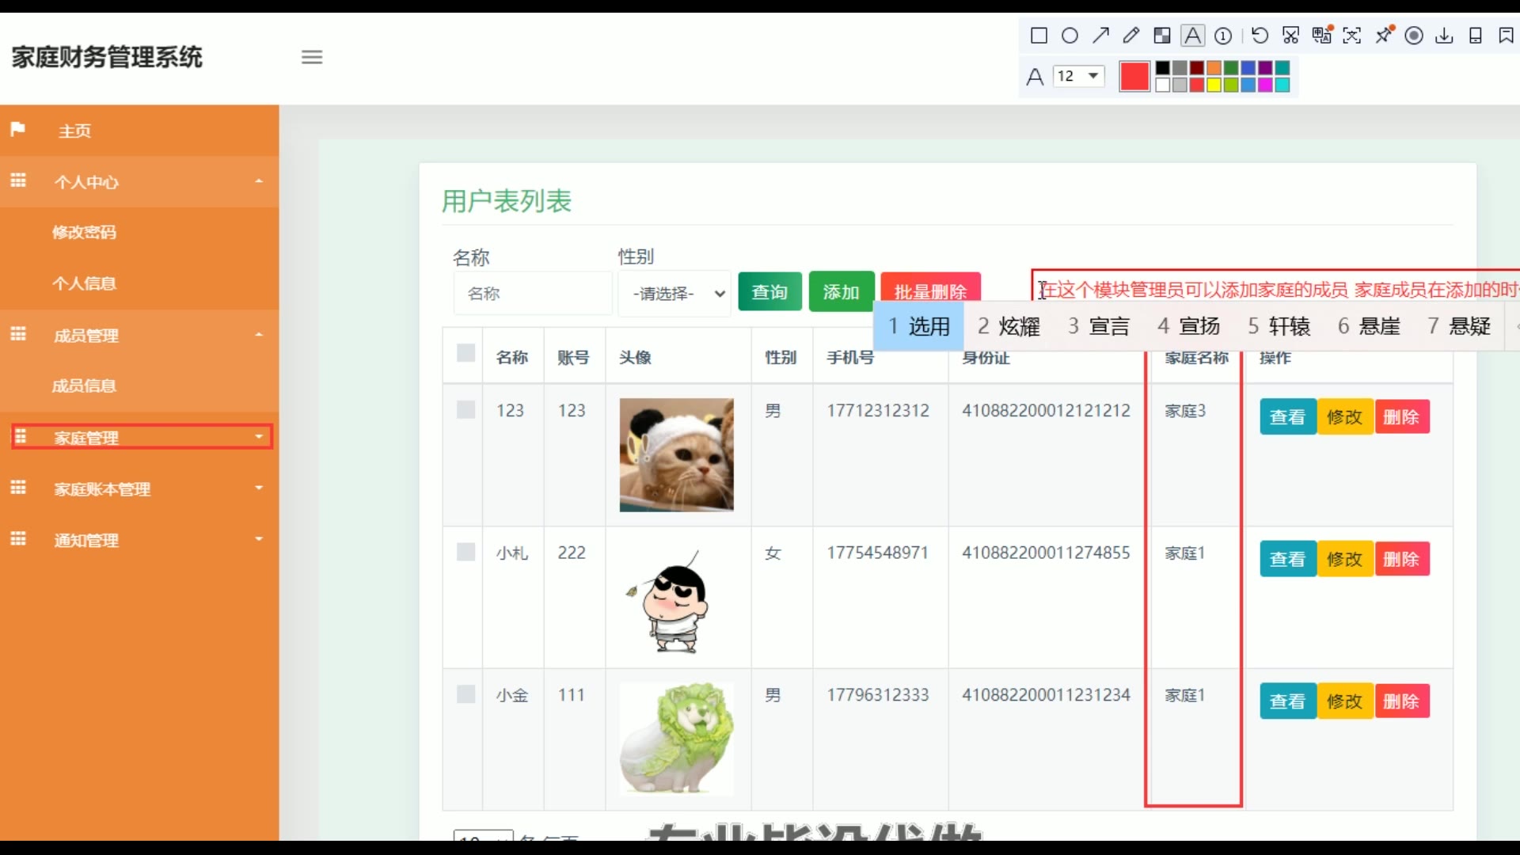The width and height of the screenshot is (1520, 855).
Task: Select the text annotation tool
Action: [x=1192, y=36]
